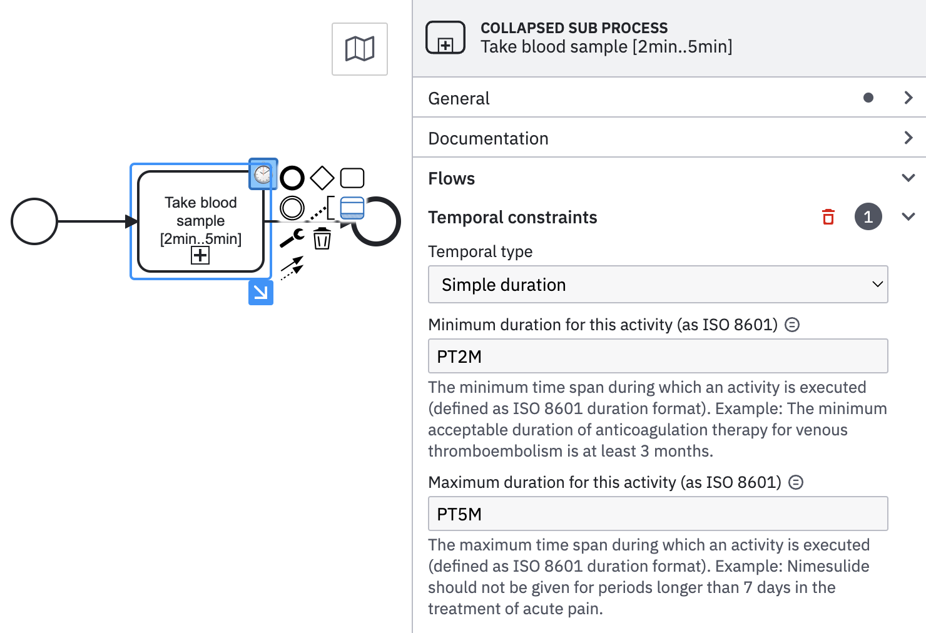Append a task shape from the context pad
926x633 pixels.
pos(352,178)
